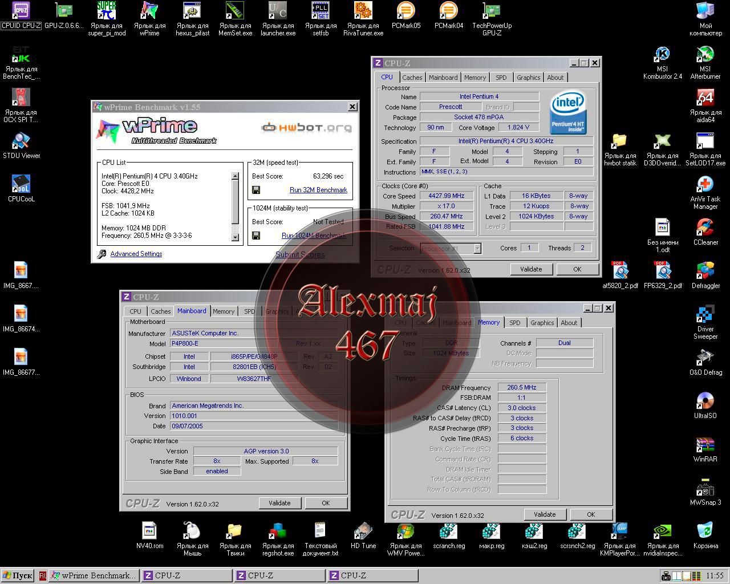This screenshot has height=584, width=730.
Task: Click OK in the top CPU-Z window
Action: 577,269
